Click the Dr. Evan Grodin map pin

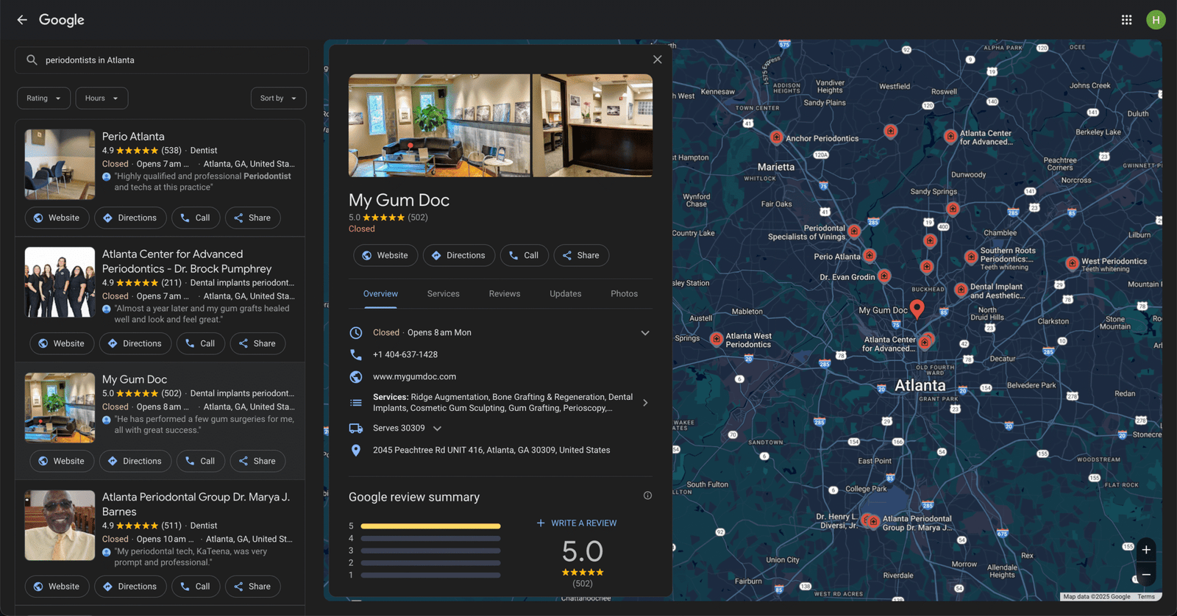[884, 276]
